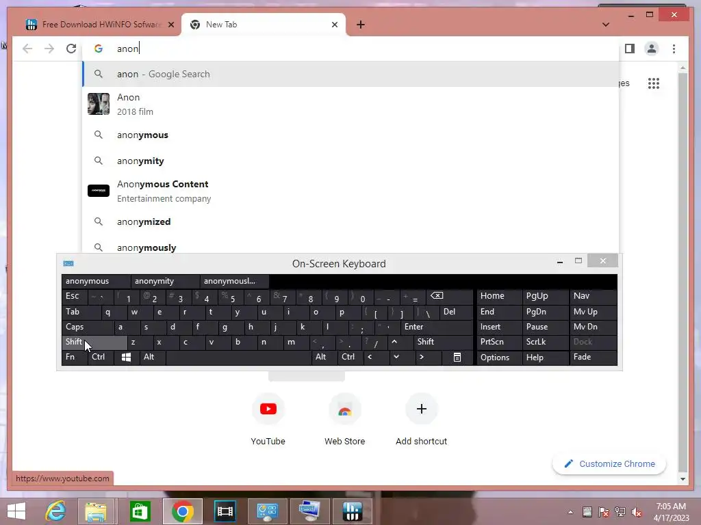Launch Internet Explorer from taskbar
The image size is (701, 525).
coord(55,511)
